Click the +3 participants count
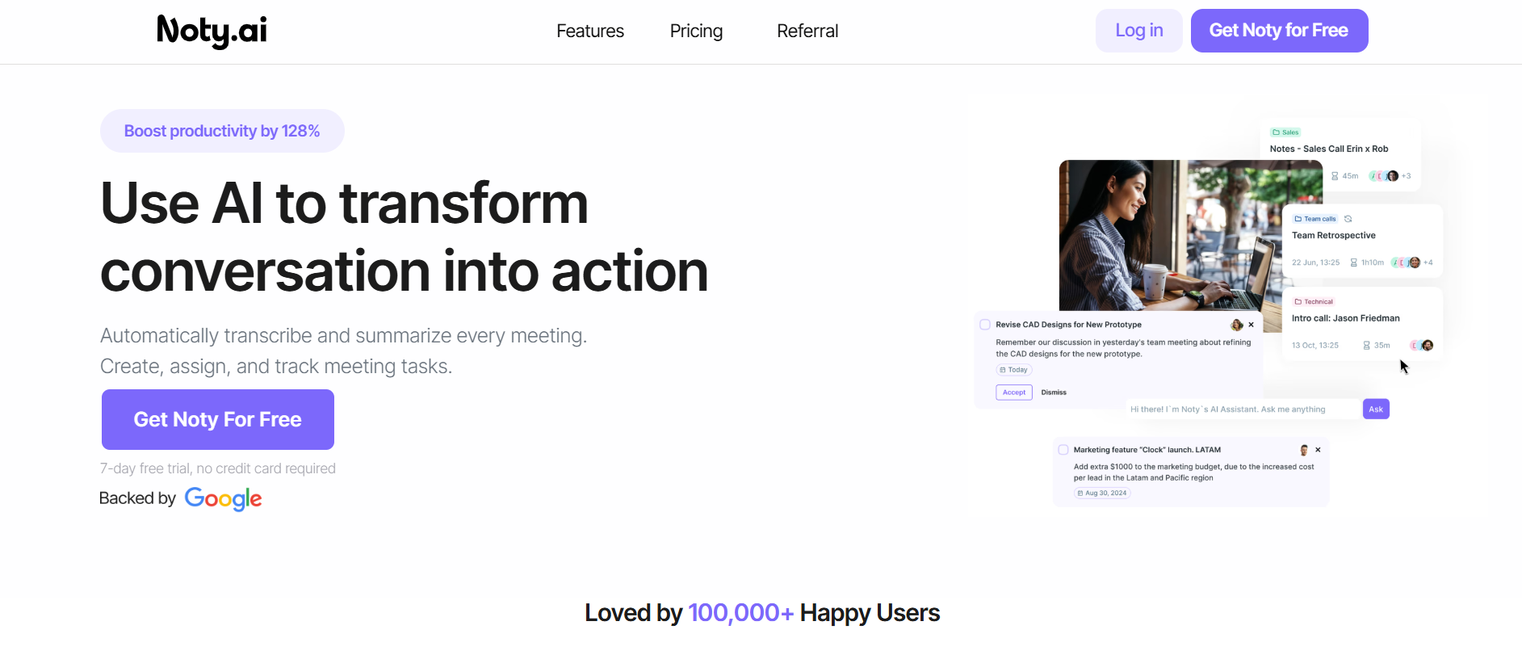 (1407, 176)
